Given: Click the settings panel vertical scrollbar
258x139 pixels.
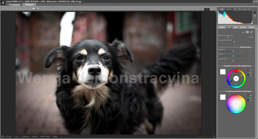Looking at the screenshot, I should [x=256, y=83].
